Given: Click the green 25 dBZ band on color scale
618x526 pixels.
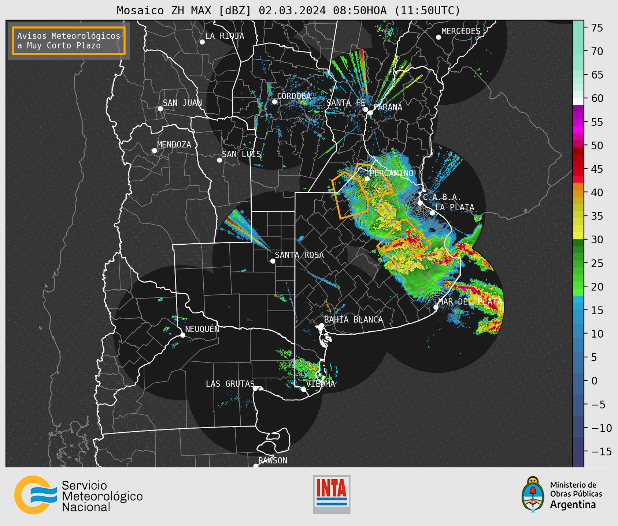Looking at the screenshot, I should (578, 263).
